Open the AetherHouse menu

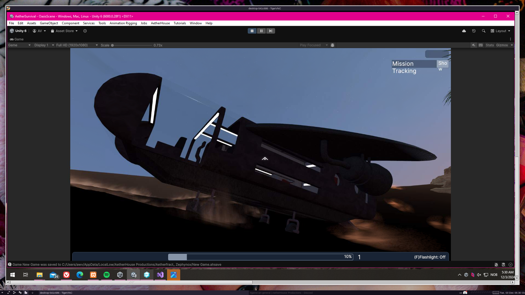160,23
